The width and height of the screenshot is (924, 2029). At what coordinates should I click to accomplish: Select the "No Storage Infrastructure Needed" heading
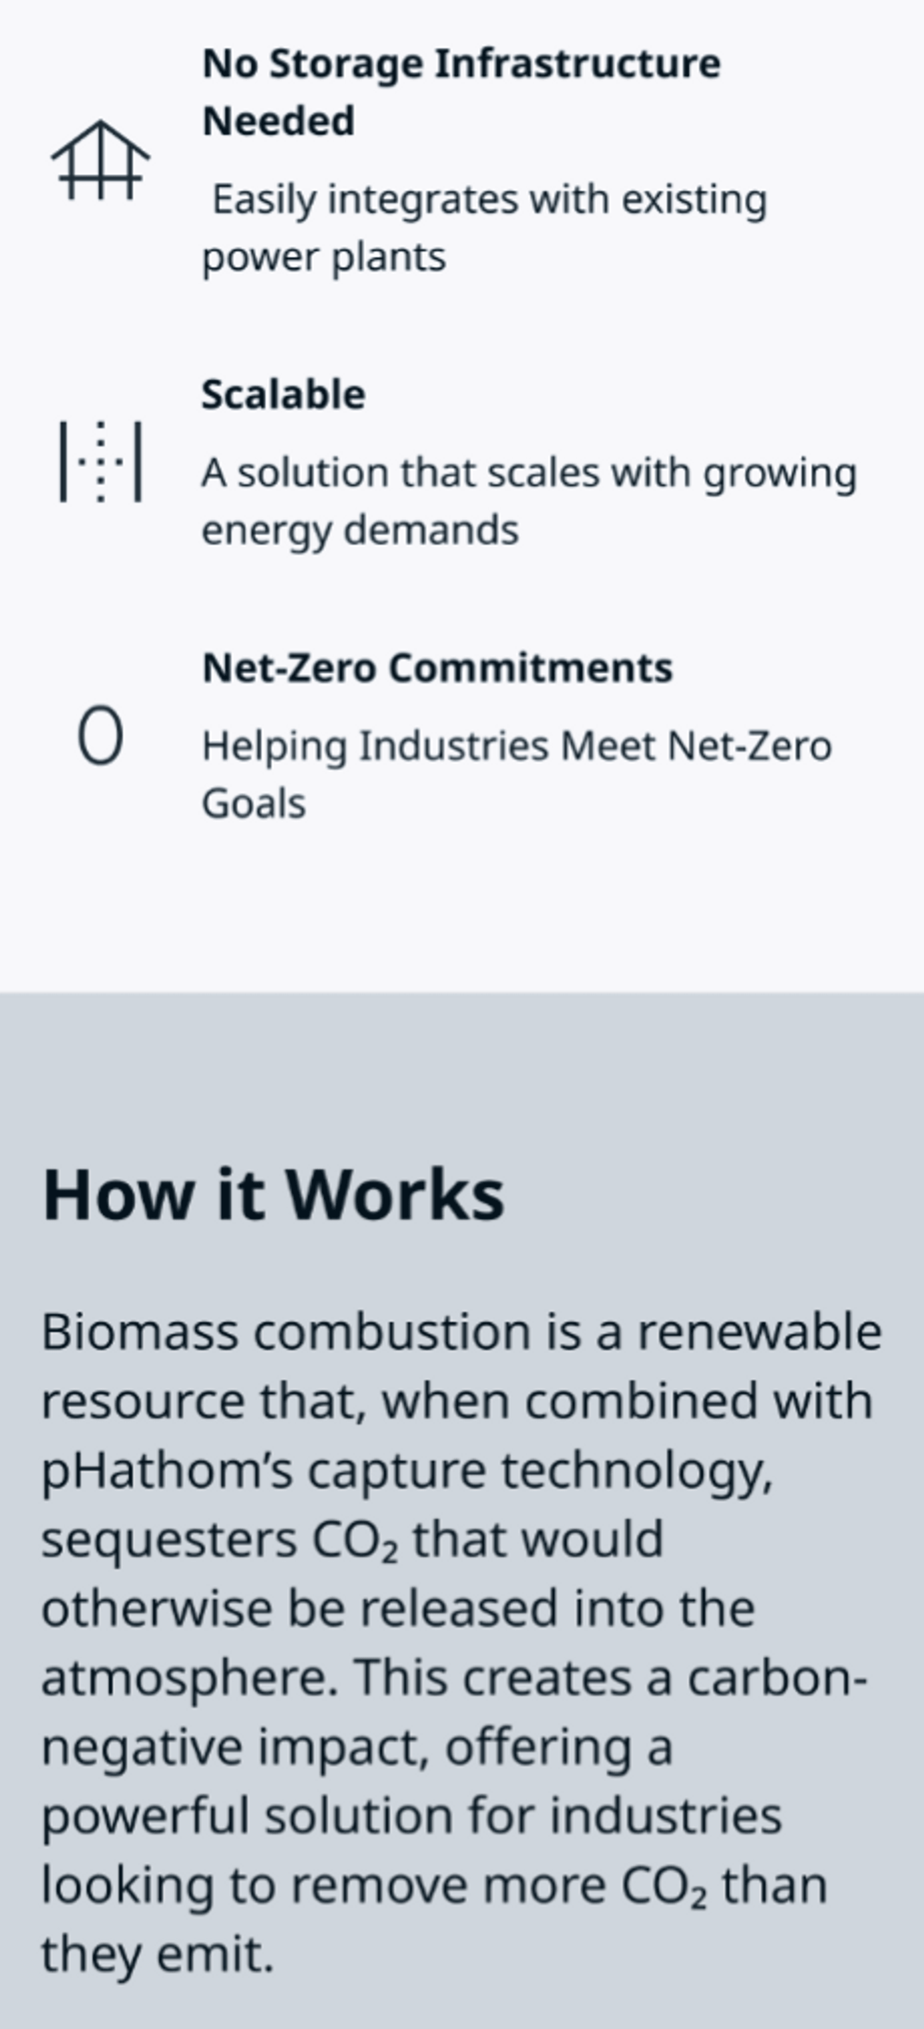460,91
